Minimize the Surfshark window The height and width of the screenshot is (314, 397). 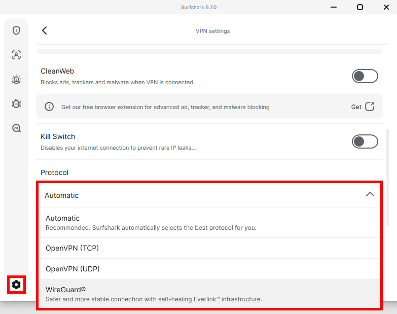click(334, 7)
